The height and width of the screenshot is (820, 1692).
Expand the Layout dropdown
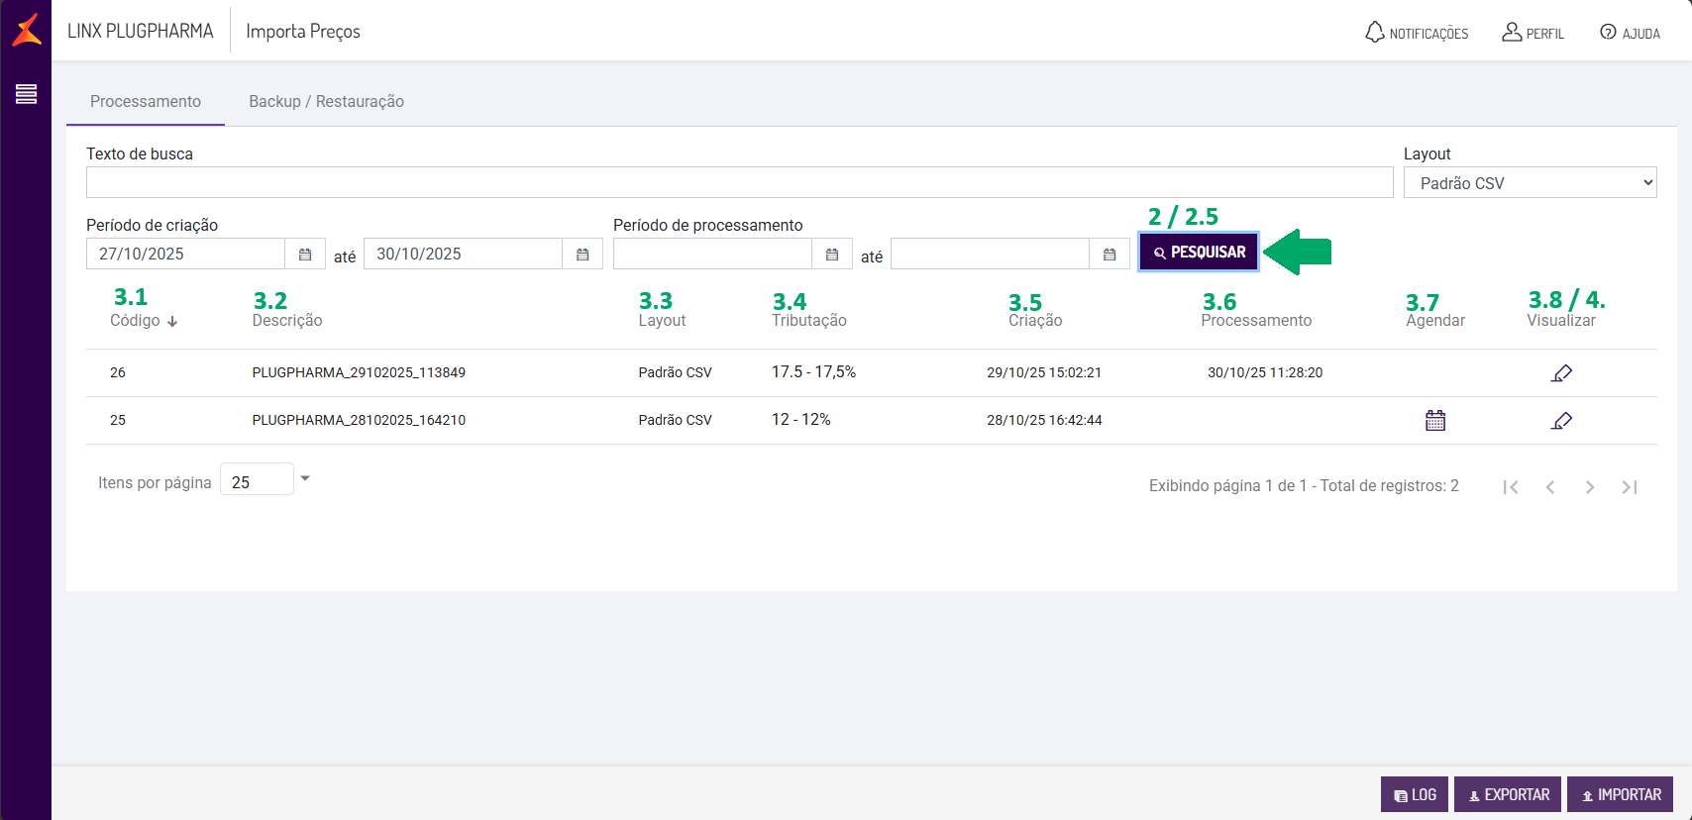tap(1530, 183)
